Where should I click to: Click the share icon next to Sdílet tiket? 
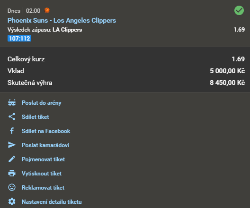(x=12, y=116)
